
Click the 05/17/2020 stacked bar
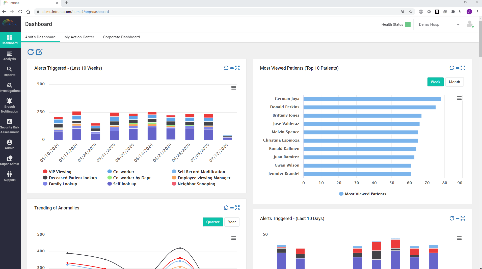tap(77, 126)
